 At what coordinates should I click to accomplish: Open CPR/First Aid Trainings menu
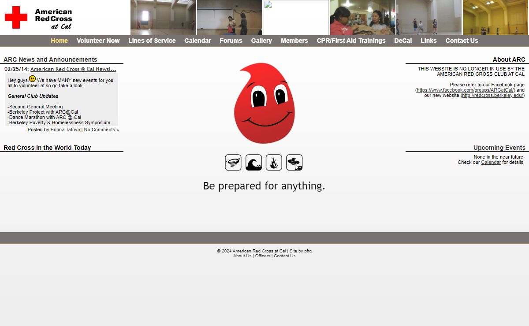pos(351,41)
